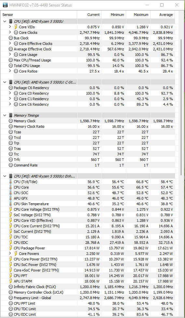This screenshot has height=318, width=185.
Task: Collapse the C-State residency sensor group
Action: click(x=5, y=82)
